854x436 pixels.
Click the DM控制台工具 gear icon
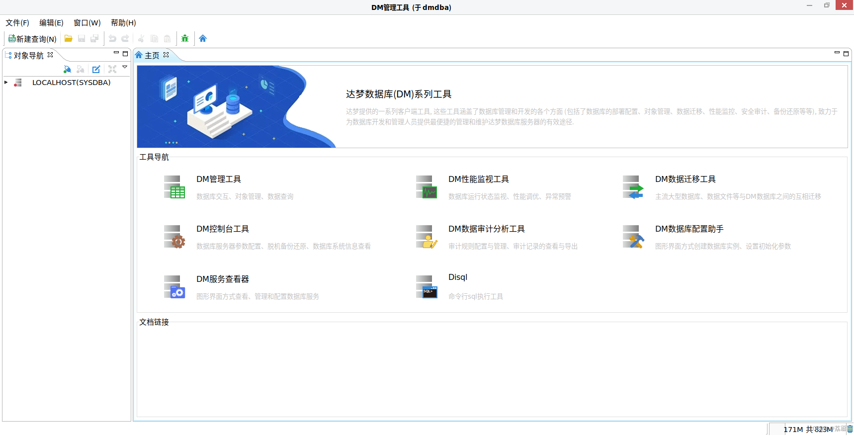174,237
